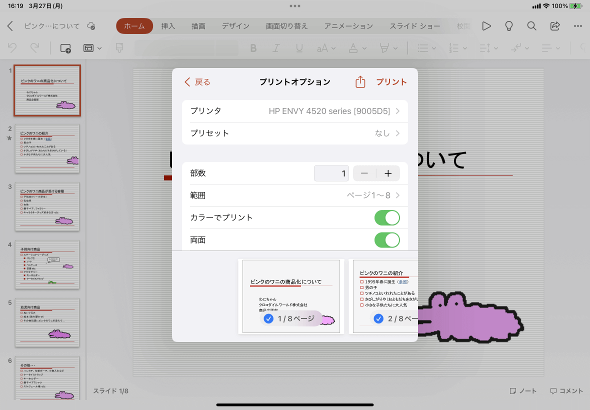Tap the プリント button to print
This screenshot has width=590, height=410.
coord(391,82)
